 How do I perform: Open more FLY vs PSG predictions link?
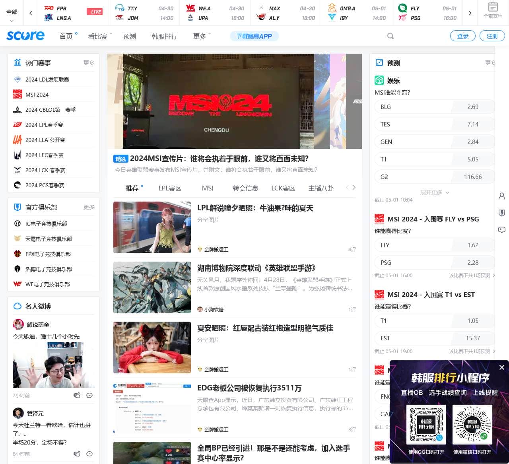pos(472,275)
